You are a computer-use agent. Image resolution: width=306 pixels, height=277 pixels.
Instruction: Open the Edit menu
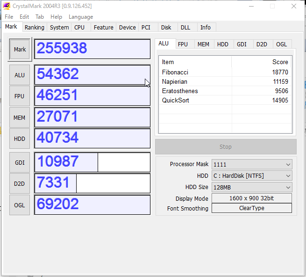click(x=24, y=17)
